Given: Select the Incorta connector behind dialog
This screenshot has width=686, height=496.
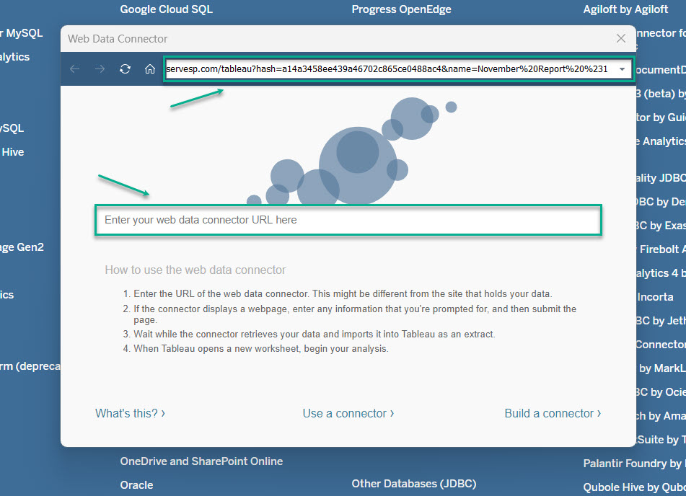Looking at the screenshot, I should click(x=656, y=297).
